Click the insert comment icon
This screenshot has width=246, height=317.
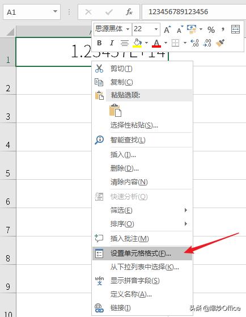99,238
